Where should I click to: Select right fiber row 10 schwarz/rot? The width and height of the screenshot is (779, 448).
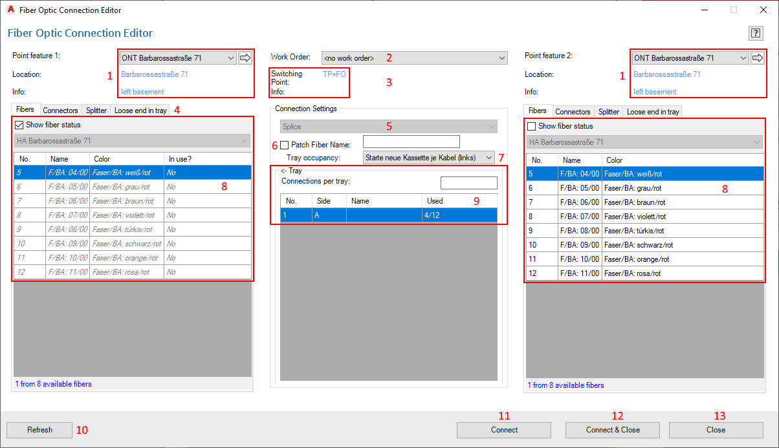tap(645, 245)
